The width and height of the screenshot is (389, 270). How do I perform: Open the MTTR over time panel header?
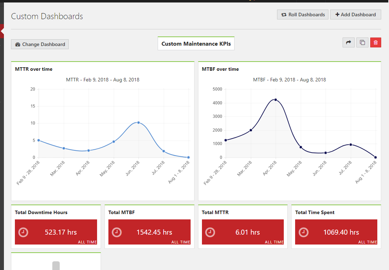click(34, 69)
